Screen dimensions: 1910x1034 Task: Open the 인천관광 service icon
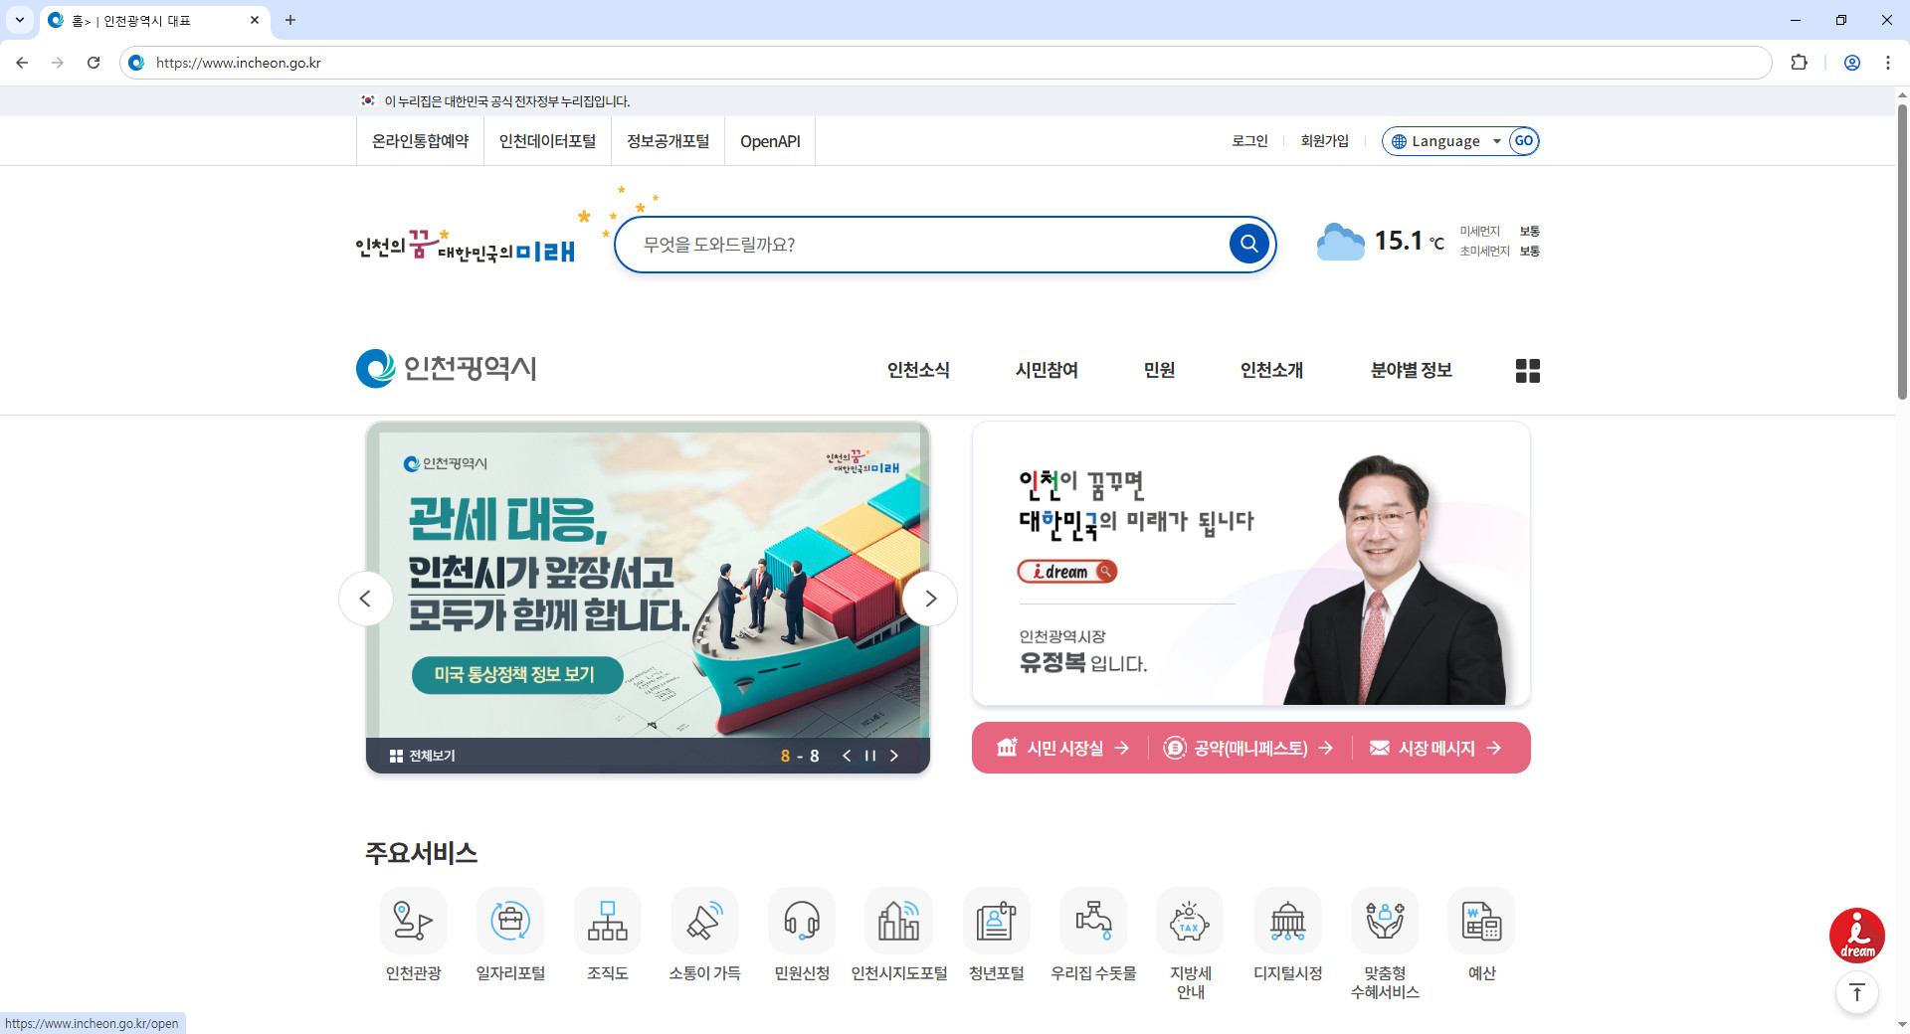[x=413, y=921]
